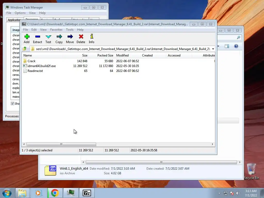264x198 pixels.
Task: Open the Info toolbar icon
Action: (92, 39)
